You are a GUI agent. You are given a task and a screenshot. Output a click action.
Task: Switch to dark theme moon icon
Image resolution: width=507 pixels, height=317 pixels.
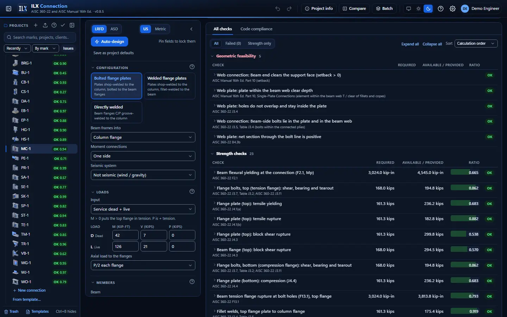pos(428,8)
